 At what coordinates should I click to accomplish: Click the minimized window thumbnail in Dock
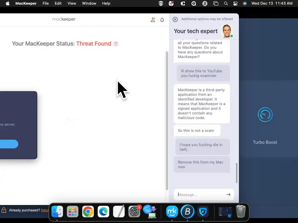(x=225, y=211)
